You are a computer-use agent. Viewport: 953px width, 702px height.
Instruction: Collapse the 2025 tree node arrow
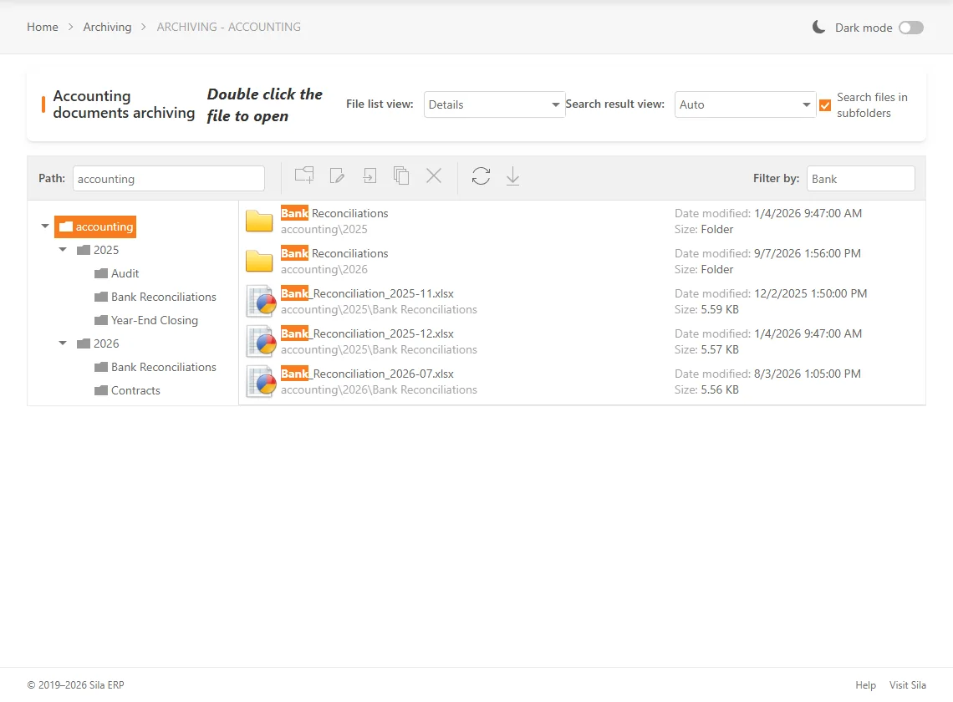(x=63, y=249)
